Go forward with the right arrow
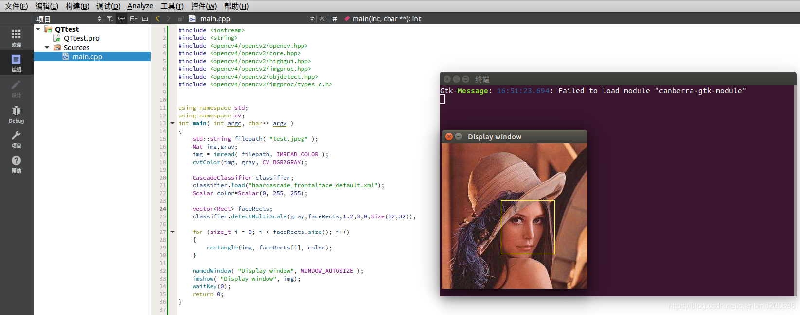 (x=169, y=18)
